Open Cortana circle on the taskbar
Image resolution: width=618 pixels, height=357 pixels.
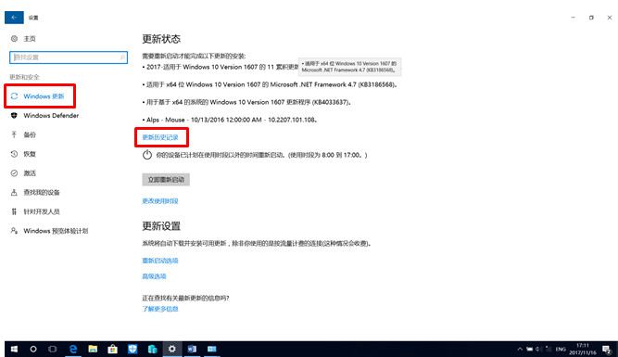coord(33,349)
